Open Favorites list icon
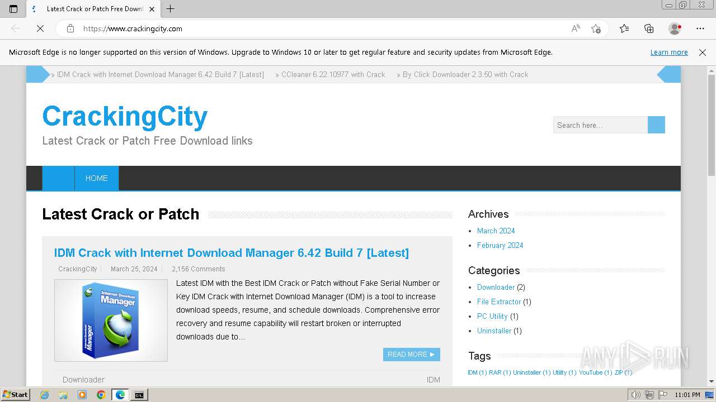 [x=624, y=28]
